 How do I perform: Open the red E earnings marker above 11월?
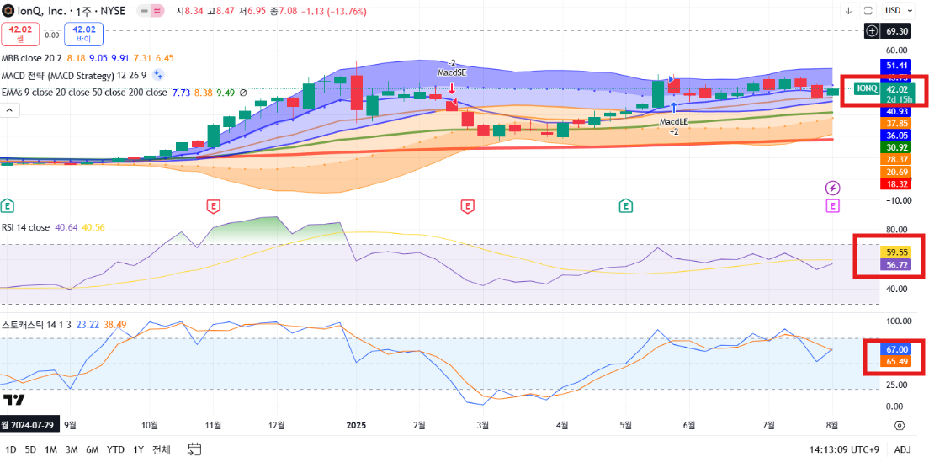[214, 205]
